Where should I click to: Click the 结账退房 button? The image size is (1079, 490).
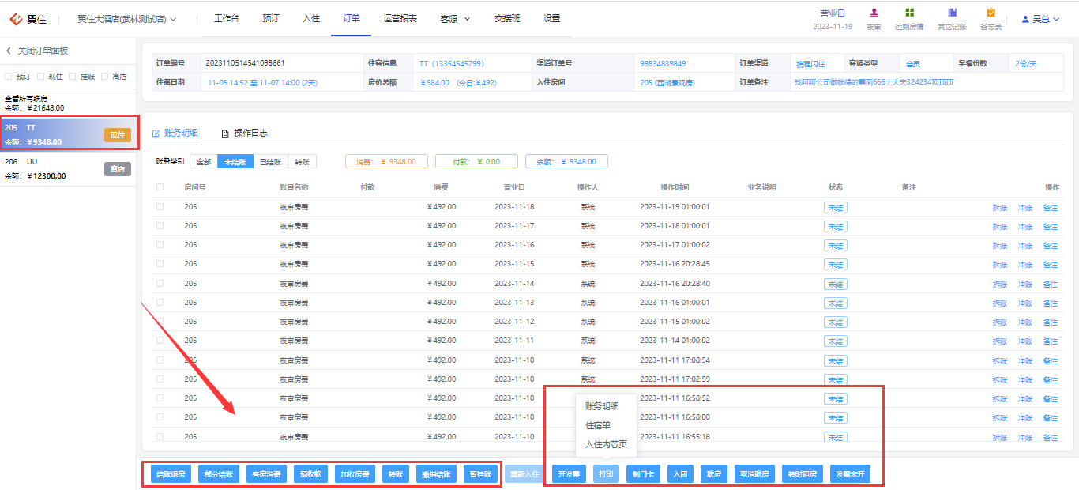[171, 474]
